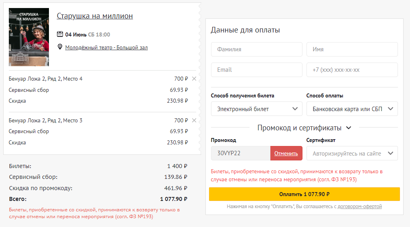Click into the Email field
This screenshot has width=410, height=227.
click(256, 70)
